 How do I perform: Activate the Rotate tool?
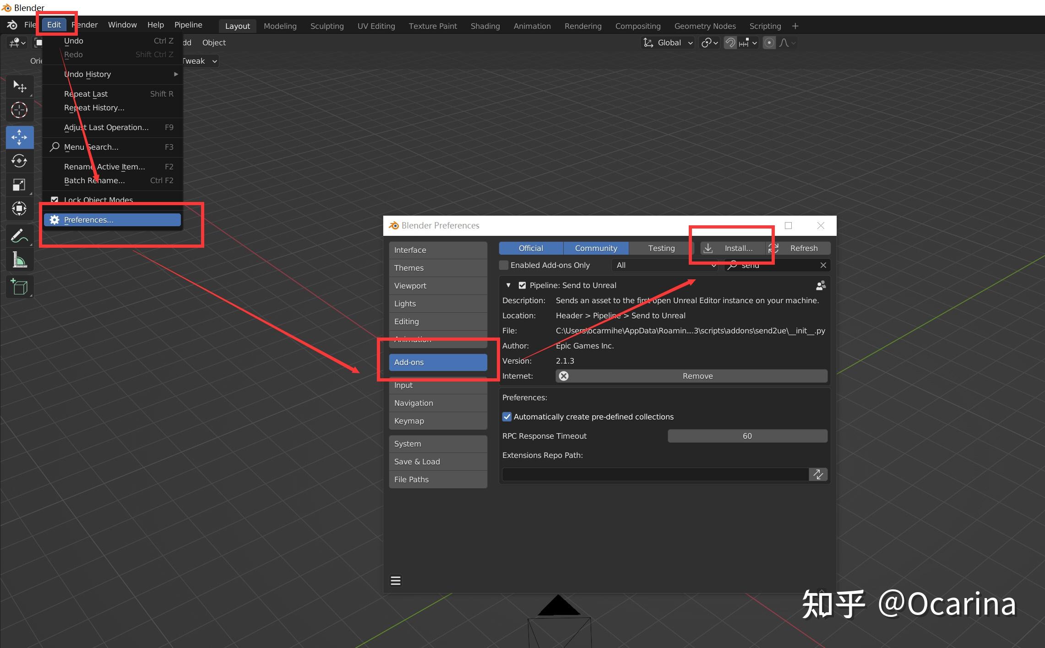[20, 161]
